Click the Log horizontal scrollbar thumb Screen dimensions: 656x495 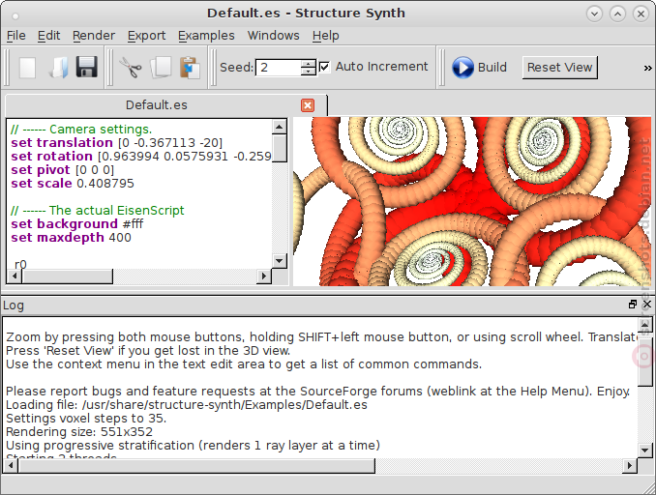[x=196, y=465]
